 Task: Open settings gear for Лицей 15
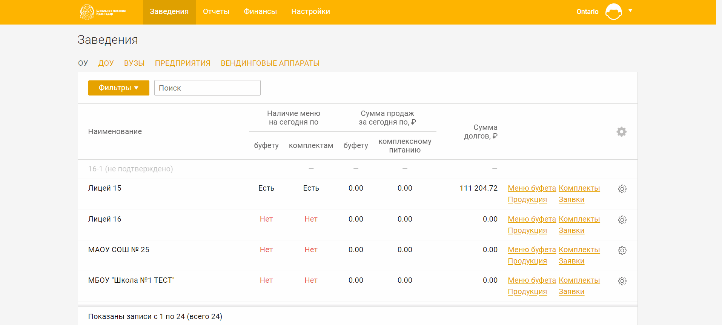pyautogui.click(x=622, y=189)
